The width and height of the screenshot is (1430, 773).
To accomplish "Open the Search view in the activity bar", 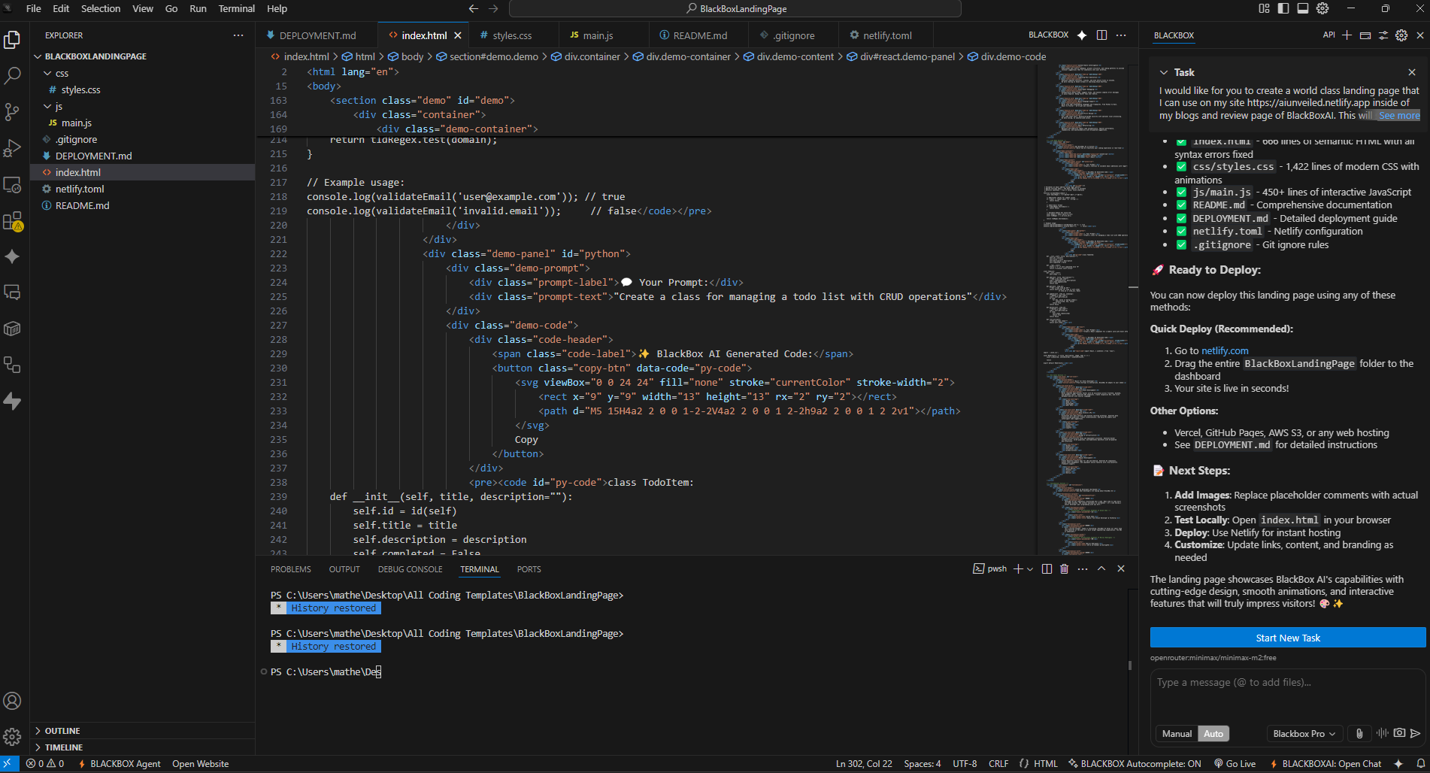I will [12, 75].
